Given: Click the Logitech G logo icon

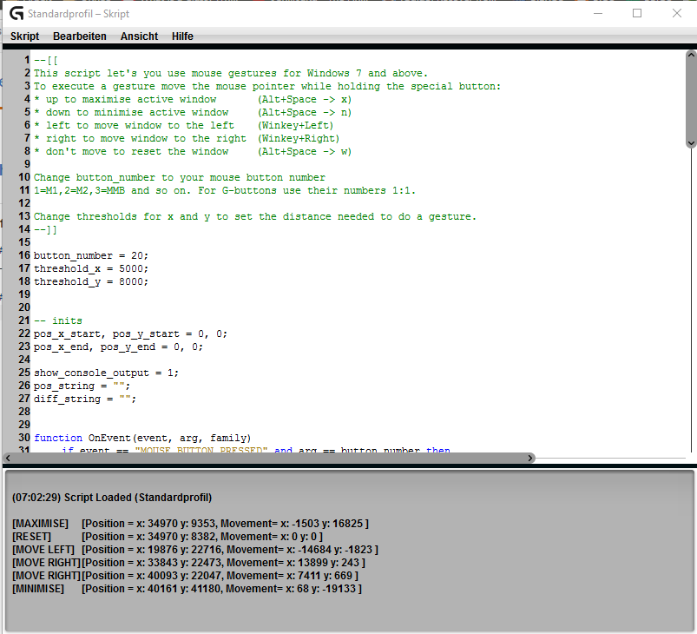Looking at the screenshot, I should pyautogui.click(x=16, y=13).
